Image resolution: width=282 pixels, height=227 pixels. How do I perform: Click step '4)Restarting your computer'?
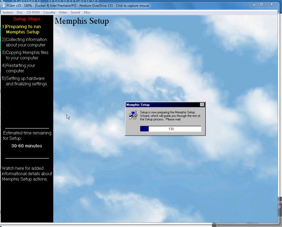(19, 68)
